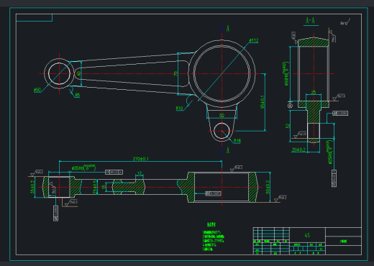Image resolution: width=374 pixels, height=266 pixels.
Task: Select the tolerance frame beside ø35H6
Action: (114, 172)
